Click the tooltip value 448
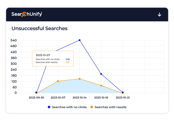174x120 pixels. point(67,59)
